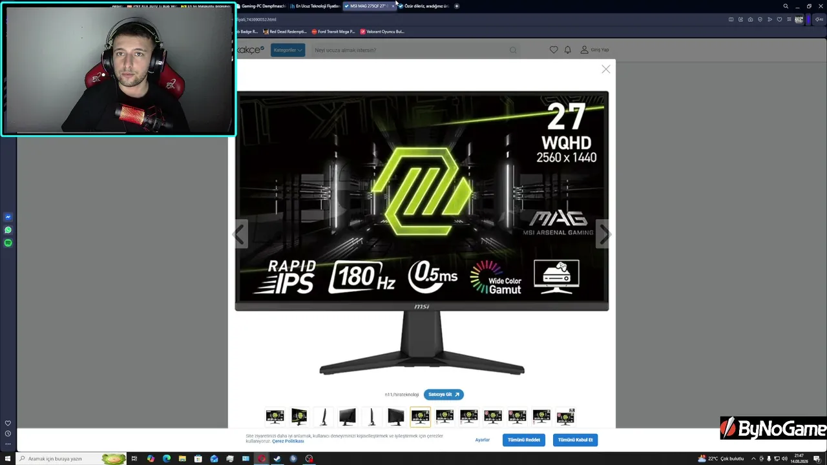Open the weather widget showing 22°C
The height and width of the screenshot is (465, 827).
coord(721,459)
